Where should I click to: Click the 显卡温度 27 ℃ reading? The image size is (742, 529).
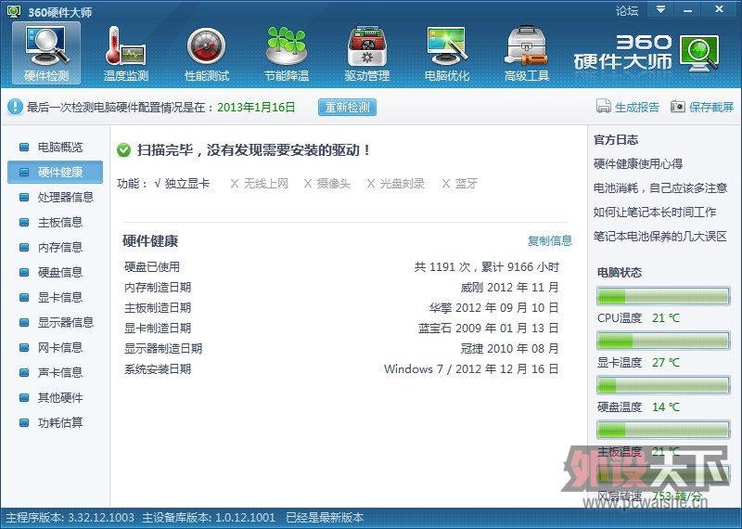(x=665, y=362)
